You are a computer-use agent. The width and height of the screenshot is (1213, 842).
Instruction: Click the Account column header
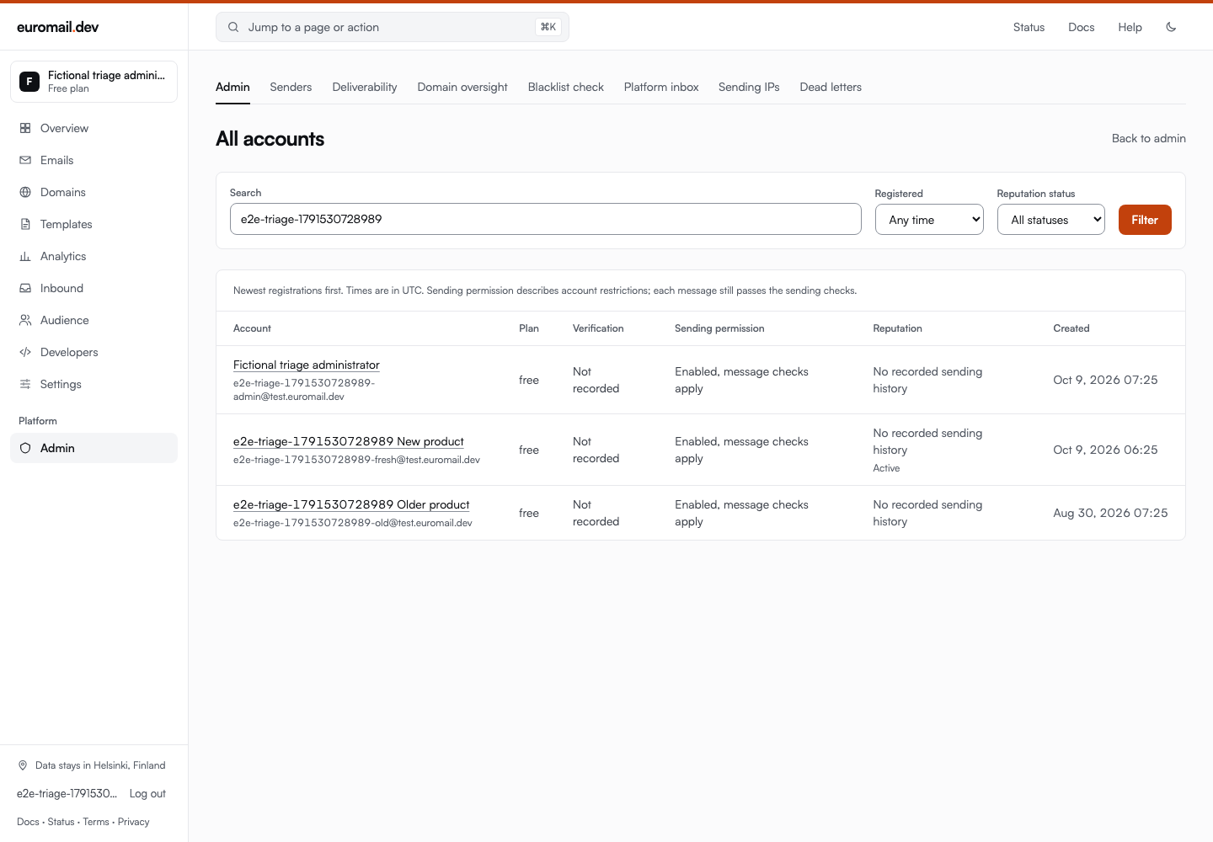[252, 328]
